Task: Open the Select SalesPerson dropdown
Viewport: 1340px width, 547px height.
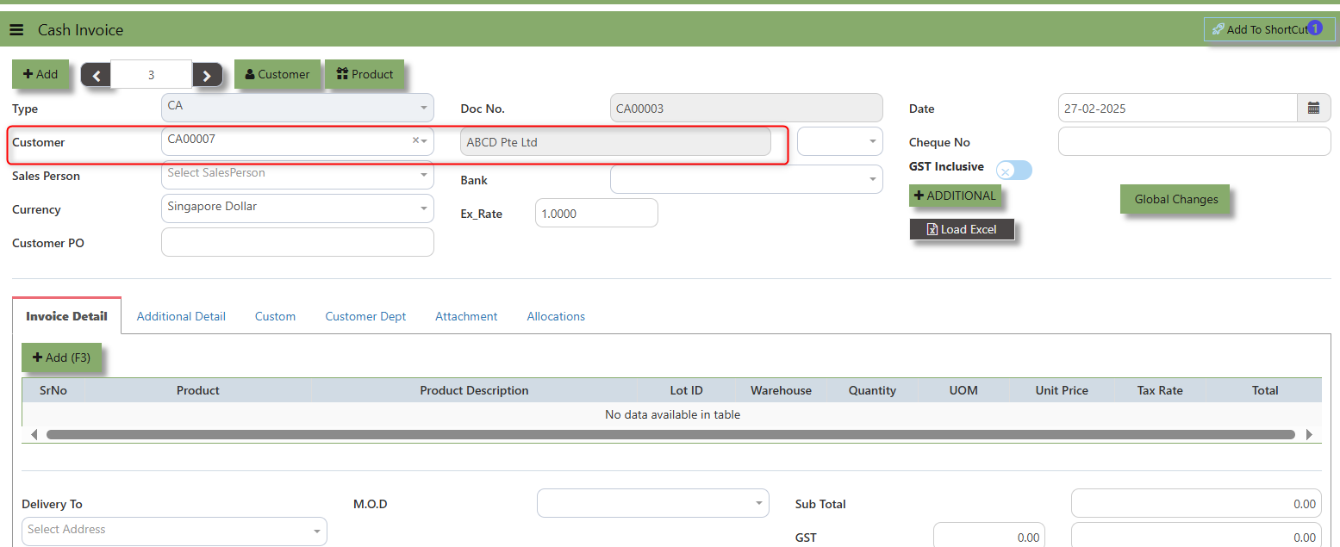Action: [297, 174]
